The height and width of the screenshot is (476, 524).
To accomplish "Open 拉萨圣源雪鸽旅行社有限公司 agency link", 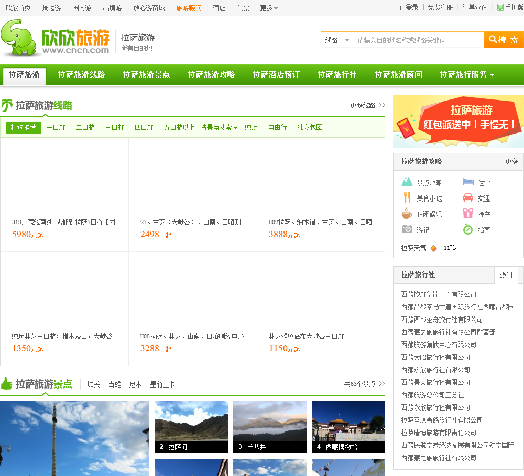I will (442, 420).
